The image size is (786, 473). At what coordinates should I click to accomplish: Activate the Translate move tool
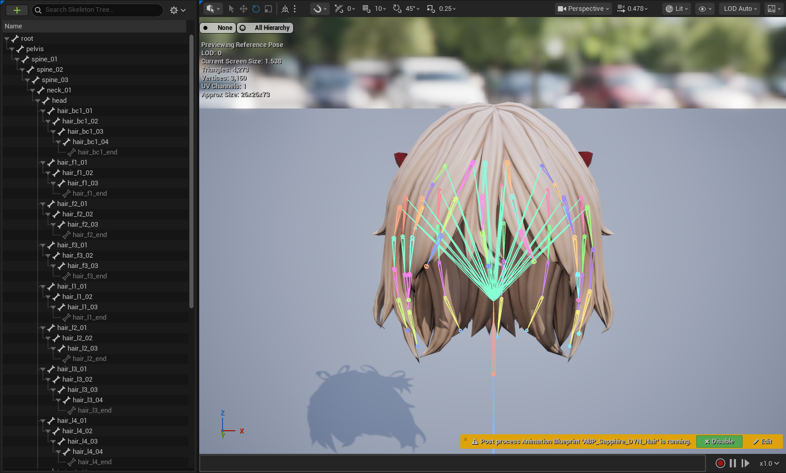click(244, 9)
